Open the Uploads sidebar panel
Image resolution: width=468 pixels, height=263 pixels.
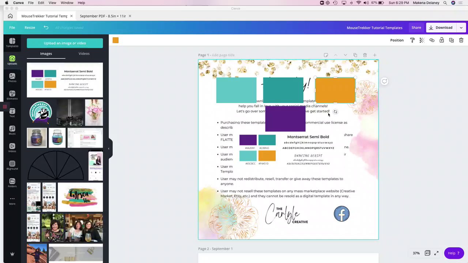pos(12,60)
